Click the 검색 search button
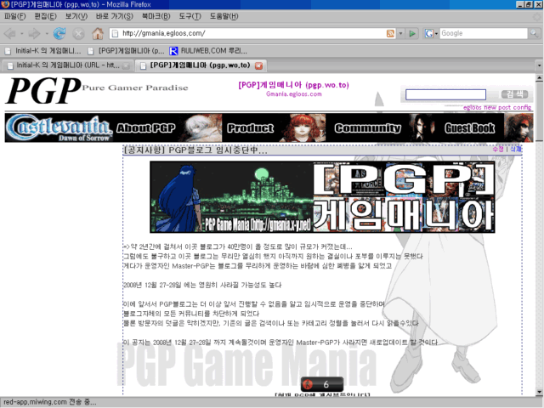The width and height of the screenshot is (544, 408). (515, 94)
